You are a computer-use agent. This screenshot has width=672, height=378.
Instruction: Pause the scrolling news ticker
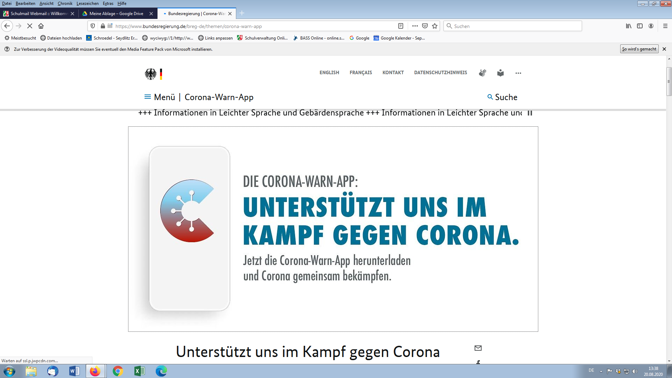530,113
